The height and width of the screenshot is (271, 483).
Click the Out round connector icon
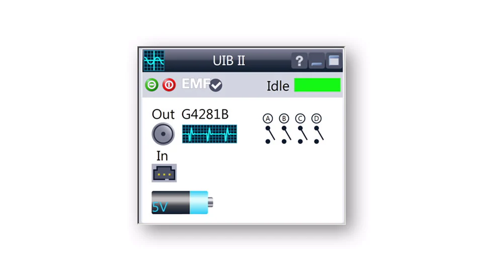point(163,134)
